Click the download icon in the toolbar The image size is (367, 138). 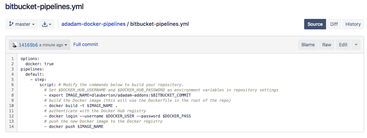[44, 24]
